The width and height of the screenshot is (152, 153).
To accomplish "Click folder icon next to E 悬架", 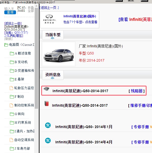I will coord(12,79).
